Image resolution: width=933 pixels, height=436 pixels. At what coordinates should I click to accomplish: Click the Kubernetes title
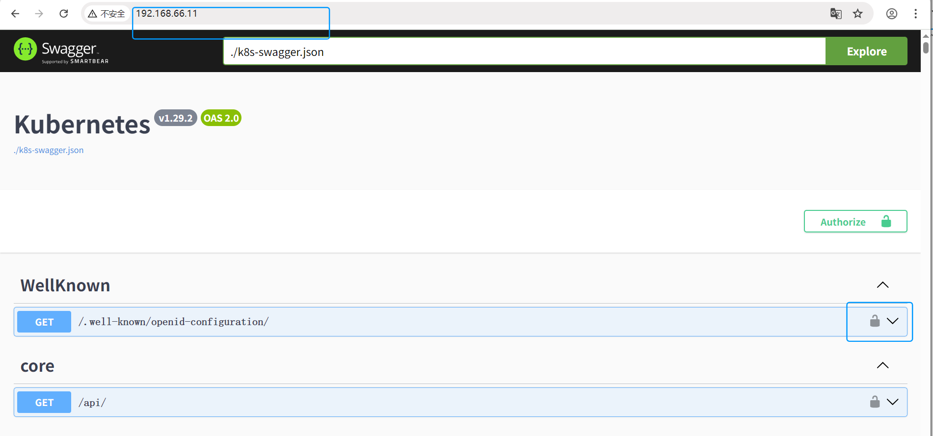[x=82, y=124]
